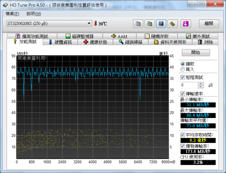Image resolution: width=226 pixels, height=173 pixels.
Task: Toggle the 爆發傳輸率 checkbox
Action: point(183,146)
